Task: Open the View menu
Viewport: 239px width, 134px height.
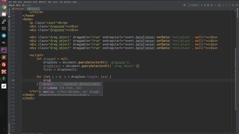Action: 20,2
